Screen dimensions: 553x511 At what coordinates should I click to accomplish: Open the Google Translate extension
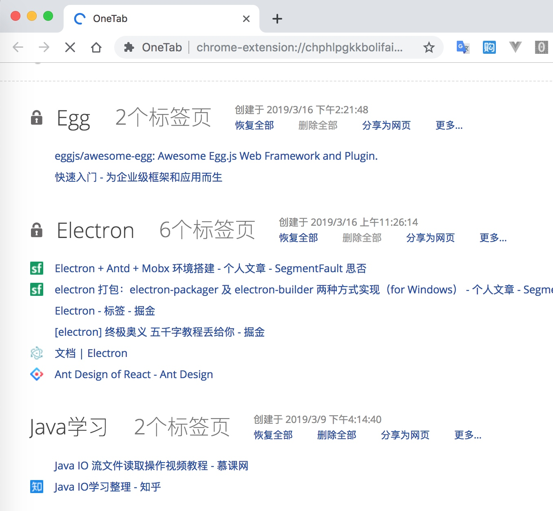[463, 48]
